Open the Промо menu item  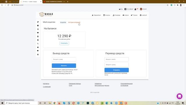[x=134, y=15]
